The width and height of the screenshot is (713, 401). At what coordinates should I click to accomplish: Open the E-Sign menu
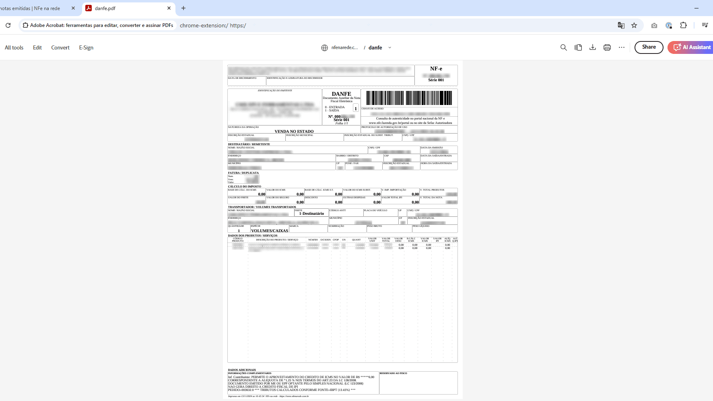coord(86,47)
